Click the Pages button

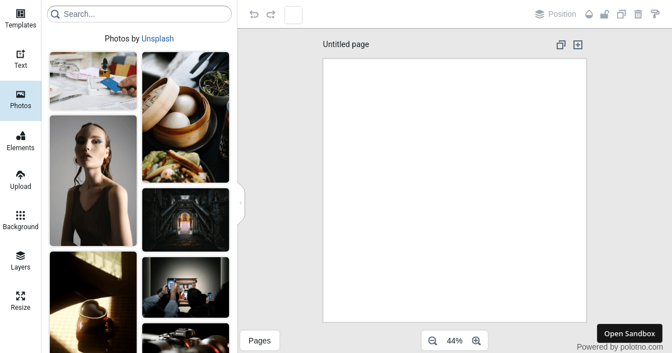tap(260, 341)
